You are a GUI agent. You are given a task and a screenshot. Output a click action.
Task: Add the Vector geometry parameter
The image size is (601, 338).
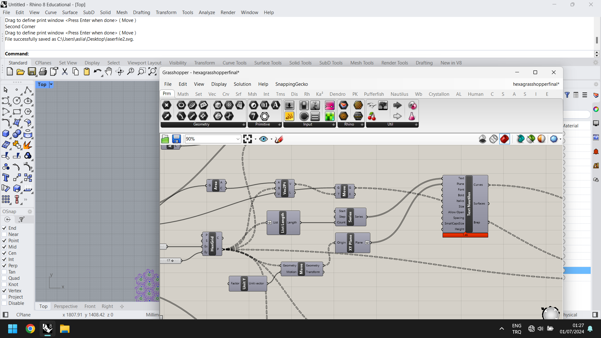click(167, 116)
